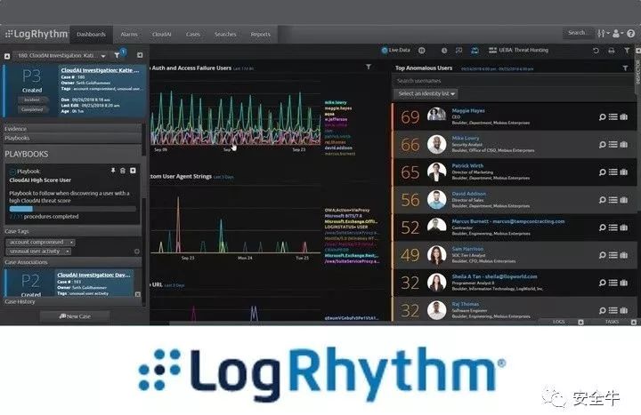Search on Marcus Burnett with magnifier icon
This screenshot has height=415, width=641.
pyautogui.click(x=602, y=227)
